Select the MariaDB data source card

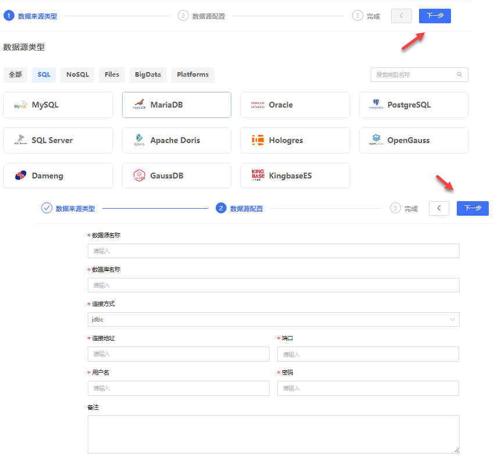click(x=177, y=105)
